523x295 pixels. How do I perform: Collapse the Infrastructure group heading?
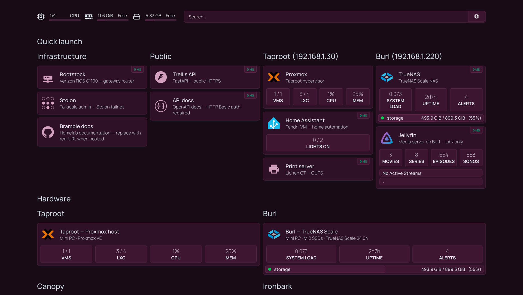tap(62, 56)
